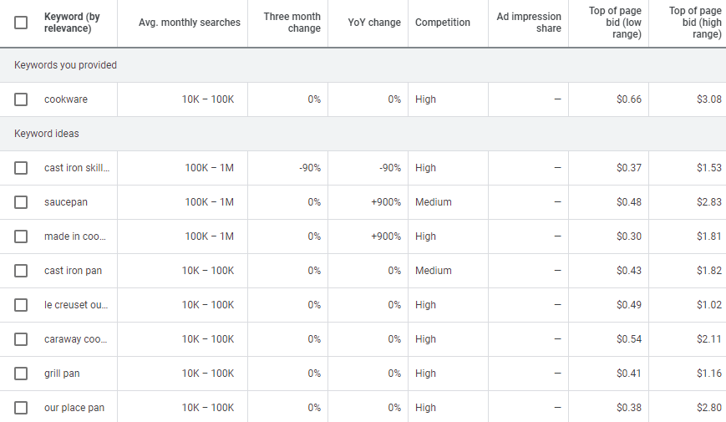Sort table by YoY change
Image resolution: width=726 pixels, height=422 pixels.
pos(373,23)
